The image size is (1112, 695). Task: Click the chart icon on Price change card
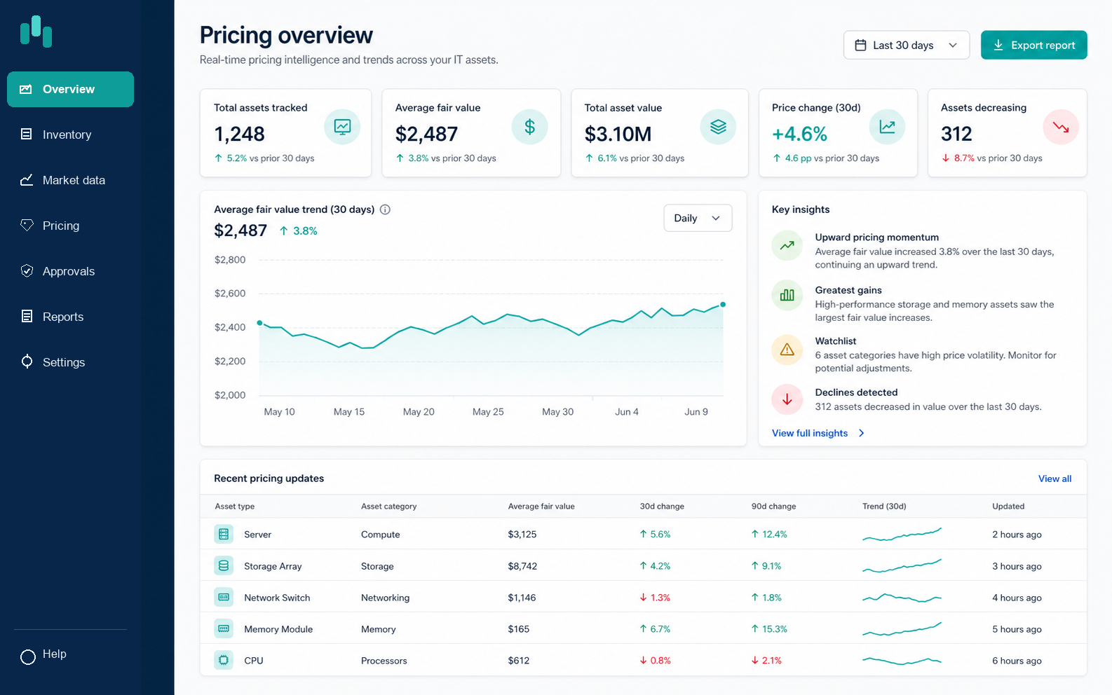coord(887,127)
